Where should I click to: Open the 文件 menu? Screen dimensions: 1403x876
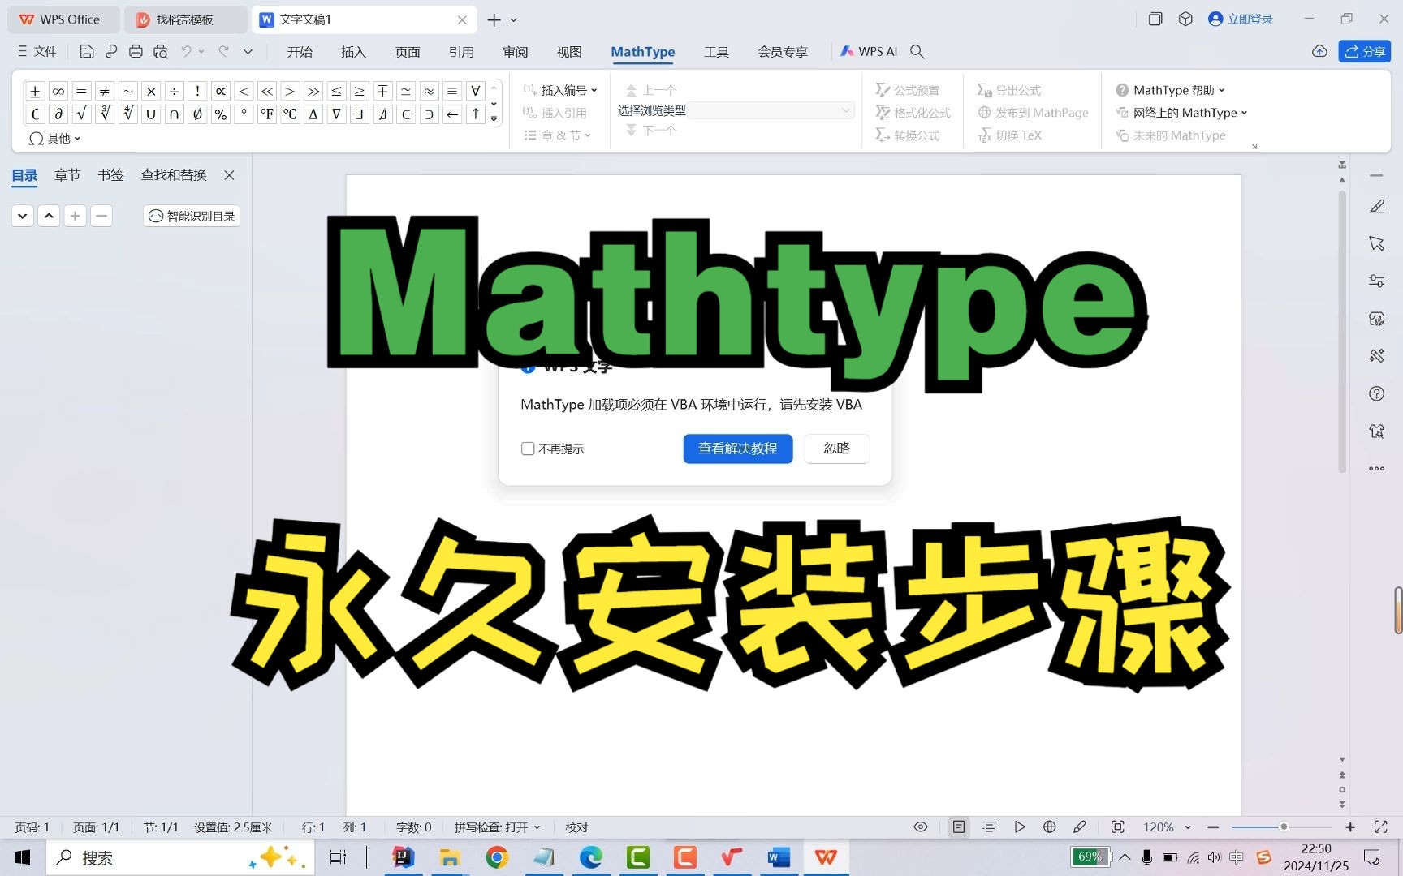tap(37, 51)
